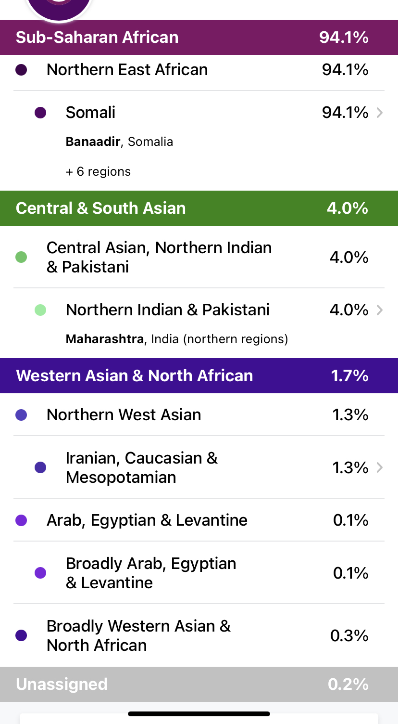Tap the violet Arab, Egyptian & Levantine dot
This screenshot has width=398, height=724.
pyautogui.click(x=21, y=520)
